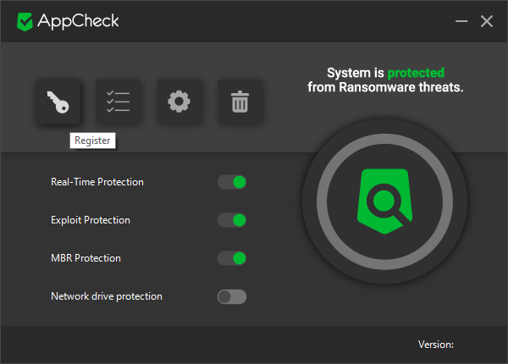Click the MBR Protection label
Viewport: 508px width, 364px height.
[x=86, y=258]
